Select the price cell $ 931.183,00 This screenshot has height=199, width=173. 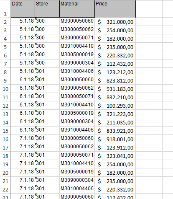click(x=115, y=89)
